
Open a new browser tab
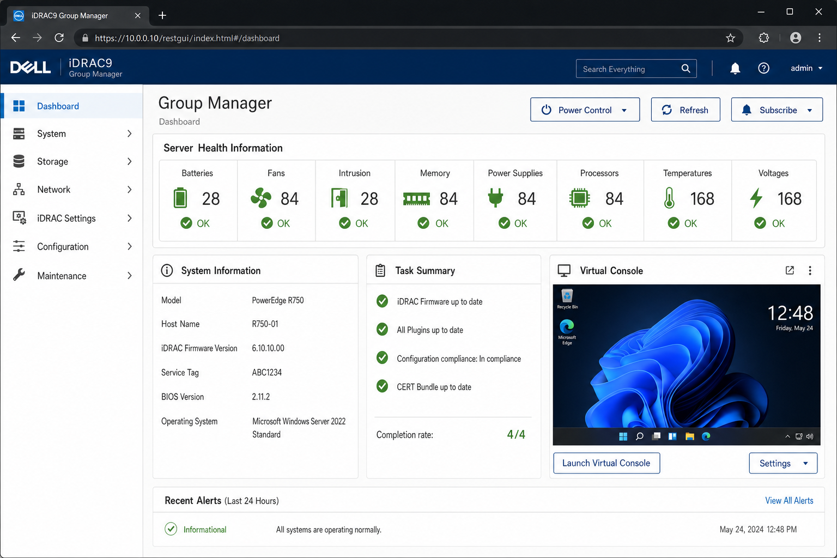click(162, 15)
